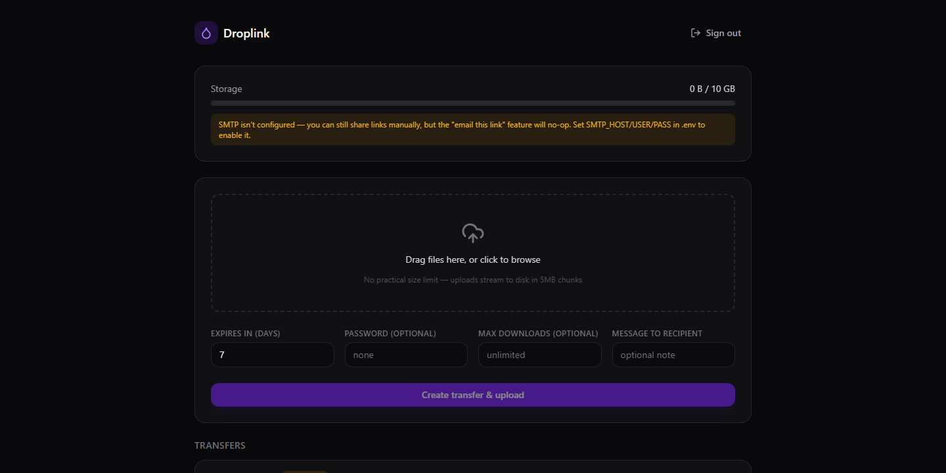Click the 0 B / 10 GB value
The image size is (946, 473).
click(712, 89)
